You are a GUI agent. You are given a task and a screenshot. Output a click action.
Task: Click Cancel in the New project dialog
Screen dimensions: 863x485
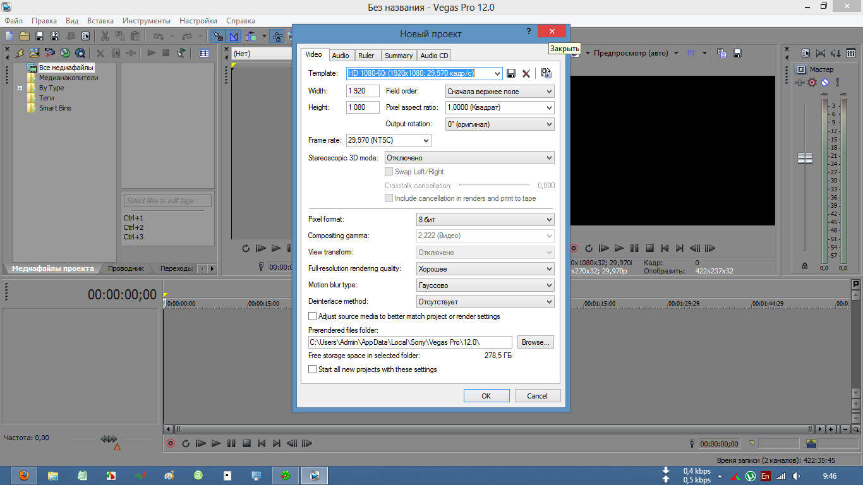537,396
